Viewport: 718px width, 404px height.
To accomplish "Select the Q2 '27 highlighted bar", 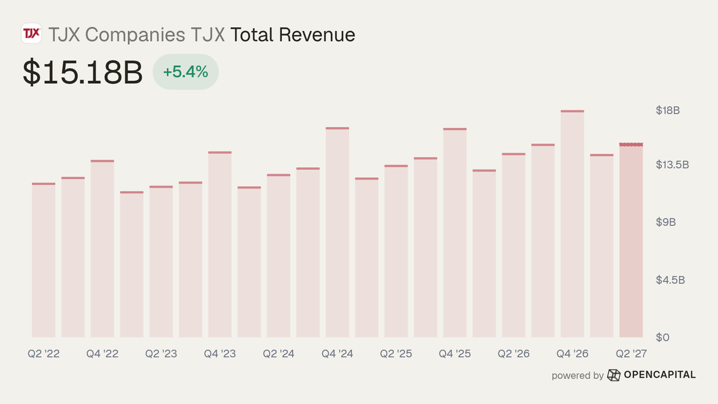I will (x=631, y=240).
